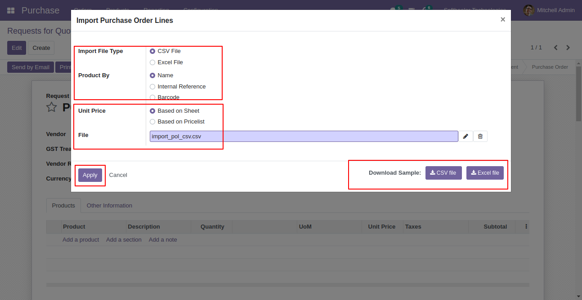Click the Import File Type label
This screenshot has width=582, height=300.
pos(101,51)
